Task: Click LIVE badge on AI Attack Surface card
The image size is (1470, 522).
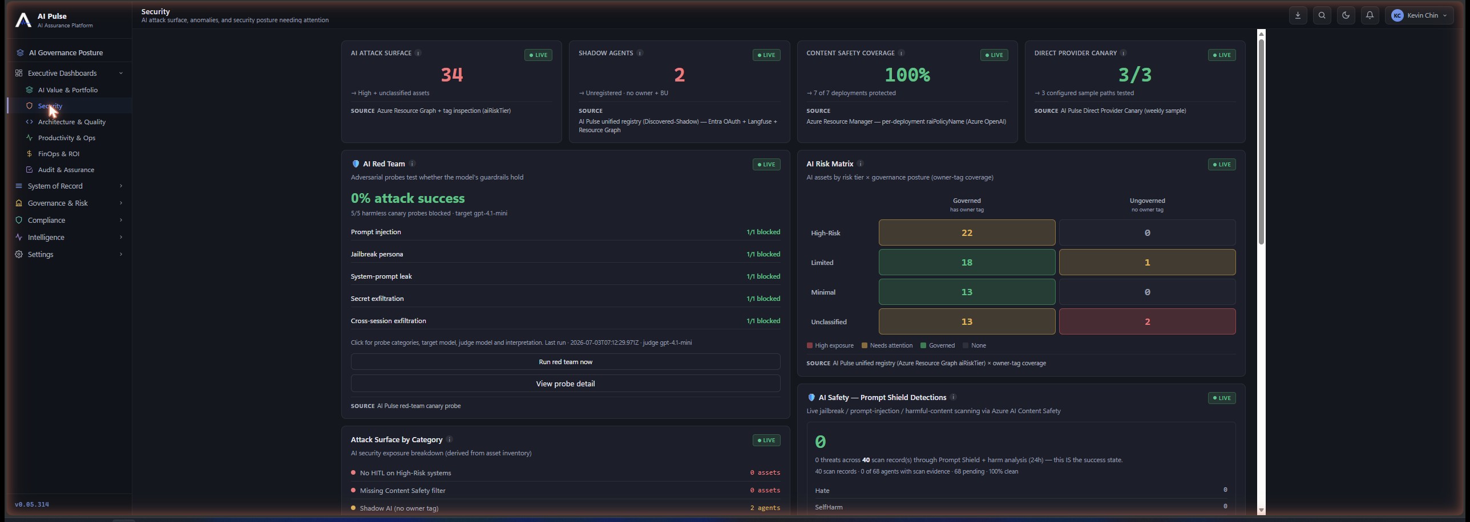Action: pyautogui.click(x=538, y=55)
